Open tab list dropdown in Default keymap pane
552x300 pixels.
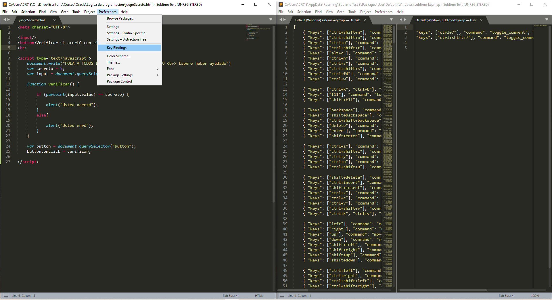[391, 20]
